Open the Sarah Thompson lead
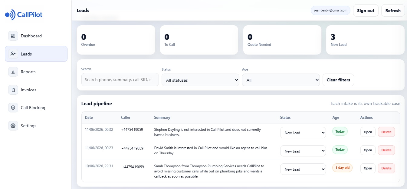Image resolution: width=407 pixels, height=189 pixels. pos(368,168)
